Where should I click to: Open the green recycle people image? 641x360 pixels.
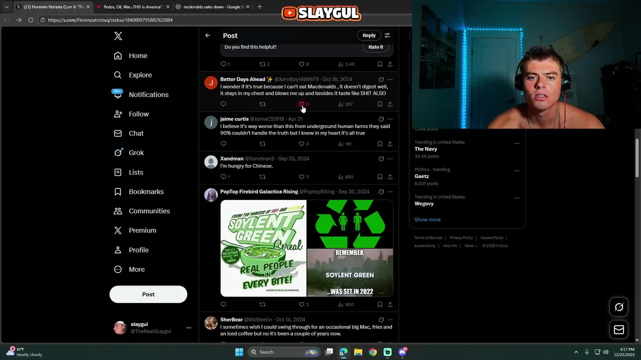click(x=350, y=224)
